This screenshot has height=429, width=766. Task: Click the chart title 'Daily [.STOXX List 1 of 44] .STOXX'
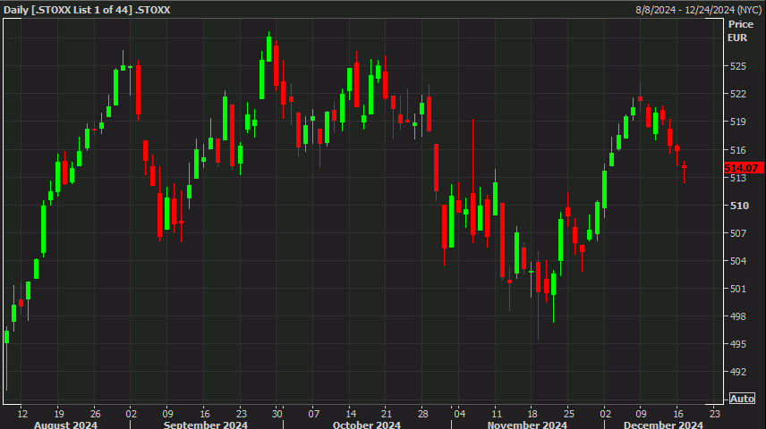87,10
